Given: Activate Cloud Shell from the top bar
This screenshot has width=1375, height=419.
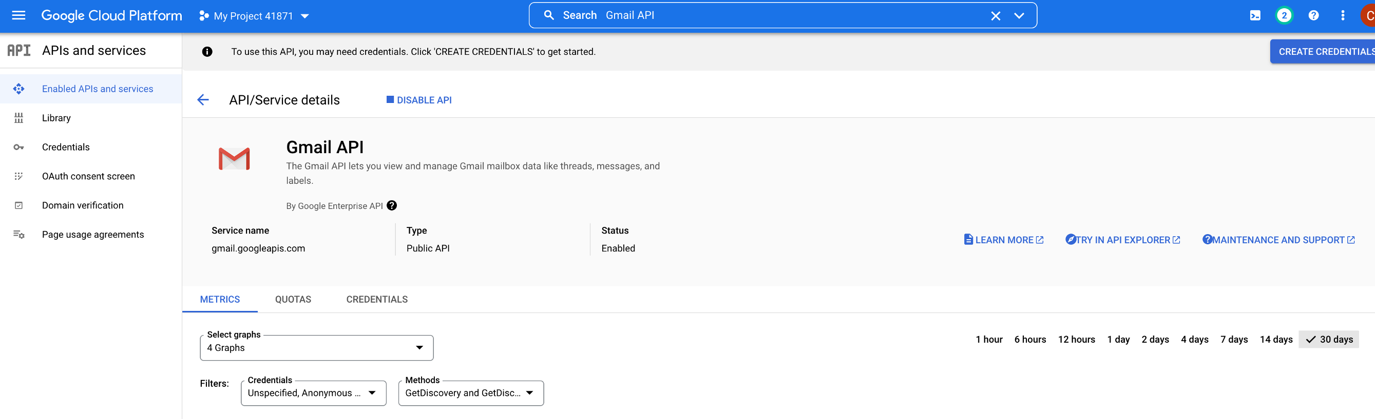Looking at the screenshot, I should coord(1255,15).
